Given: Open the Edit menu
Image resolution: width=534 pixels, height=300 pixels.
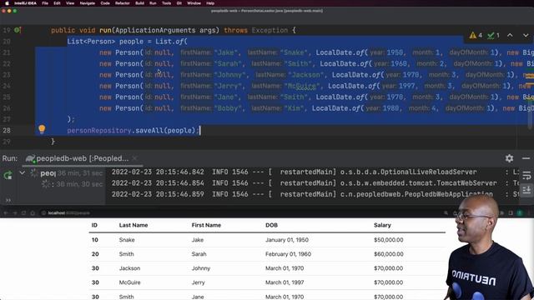Looking at the screenshot, I should [57, 3].
